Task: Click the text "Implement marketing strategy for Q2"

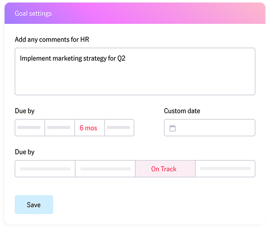Action: pyautogui.click(x=73, y=59)
